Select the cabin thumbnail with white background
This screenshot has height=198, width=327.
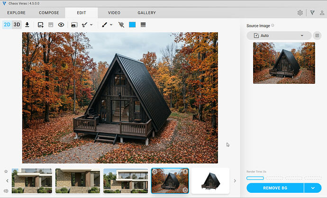(x=210, y=180)
